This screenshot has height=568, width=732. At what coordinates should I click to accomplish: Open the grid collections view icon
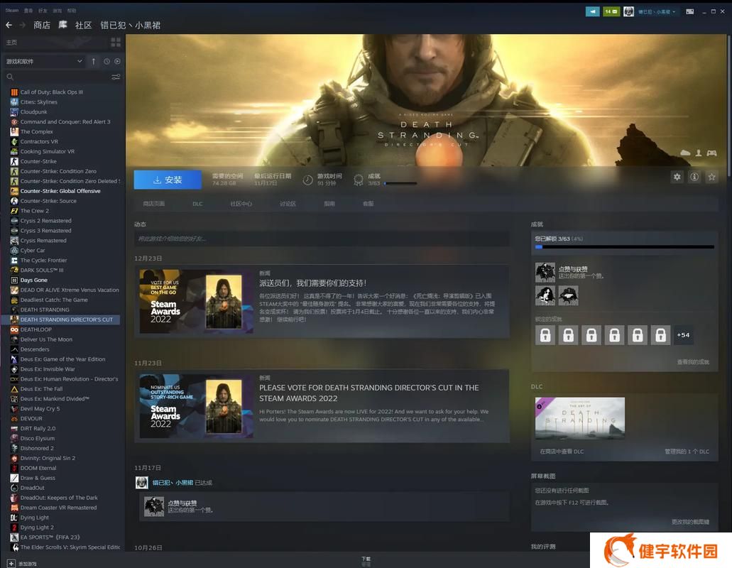click(116, 43)
